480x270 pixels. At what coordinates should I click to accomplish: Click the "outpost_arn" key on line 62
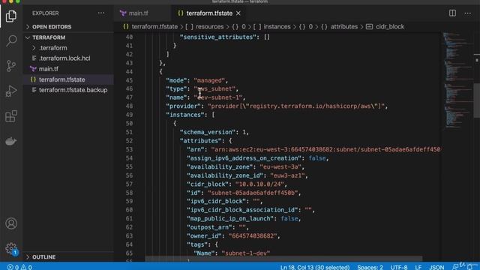point(209,227)
